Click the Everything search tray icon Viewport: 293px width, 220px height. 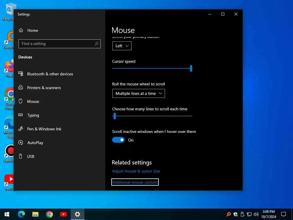click(228, 214)
